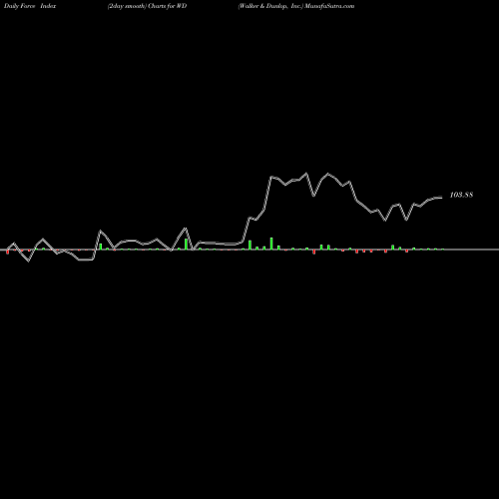Click the '(2day smooth) Charts for WD' label
Screen dimensions: 499x499
(147, 6)
